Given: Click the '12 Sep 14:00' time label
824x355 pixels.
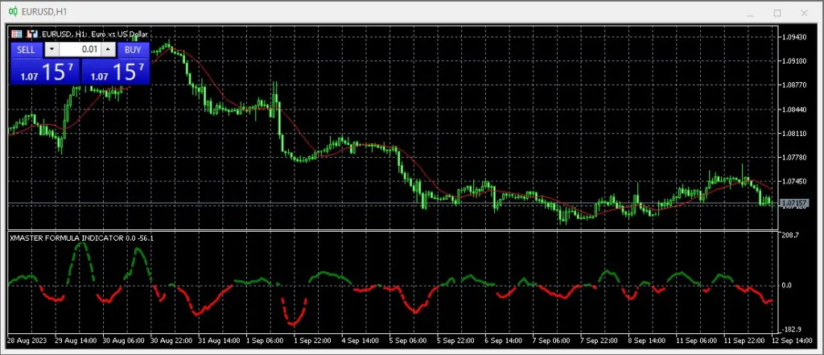Looking at the screenshot, I should [x=792, y=341].
